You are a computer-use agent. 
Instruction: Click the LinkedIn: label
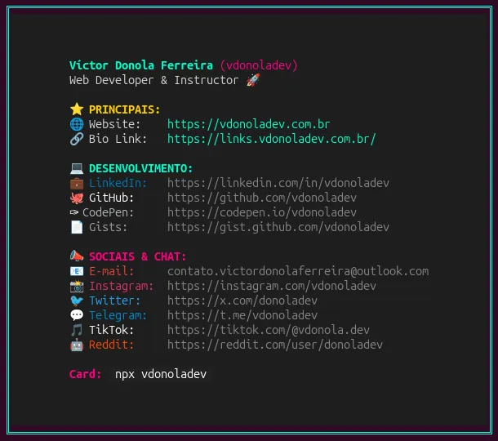(118, 183)
